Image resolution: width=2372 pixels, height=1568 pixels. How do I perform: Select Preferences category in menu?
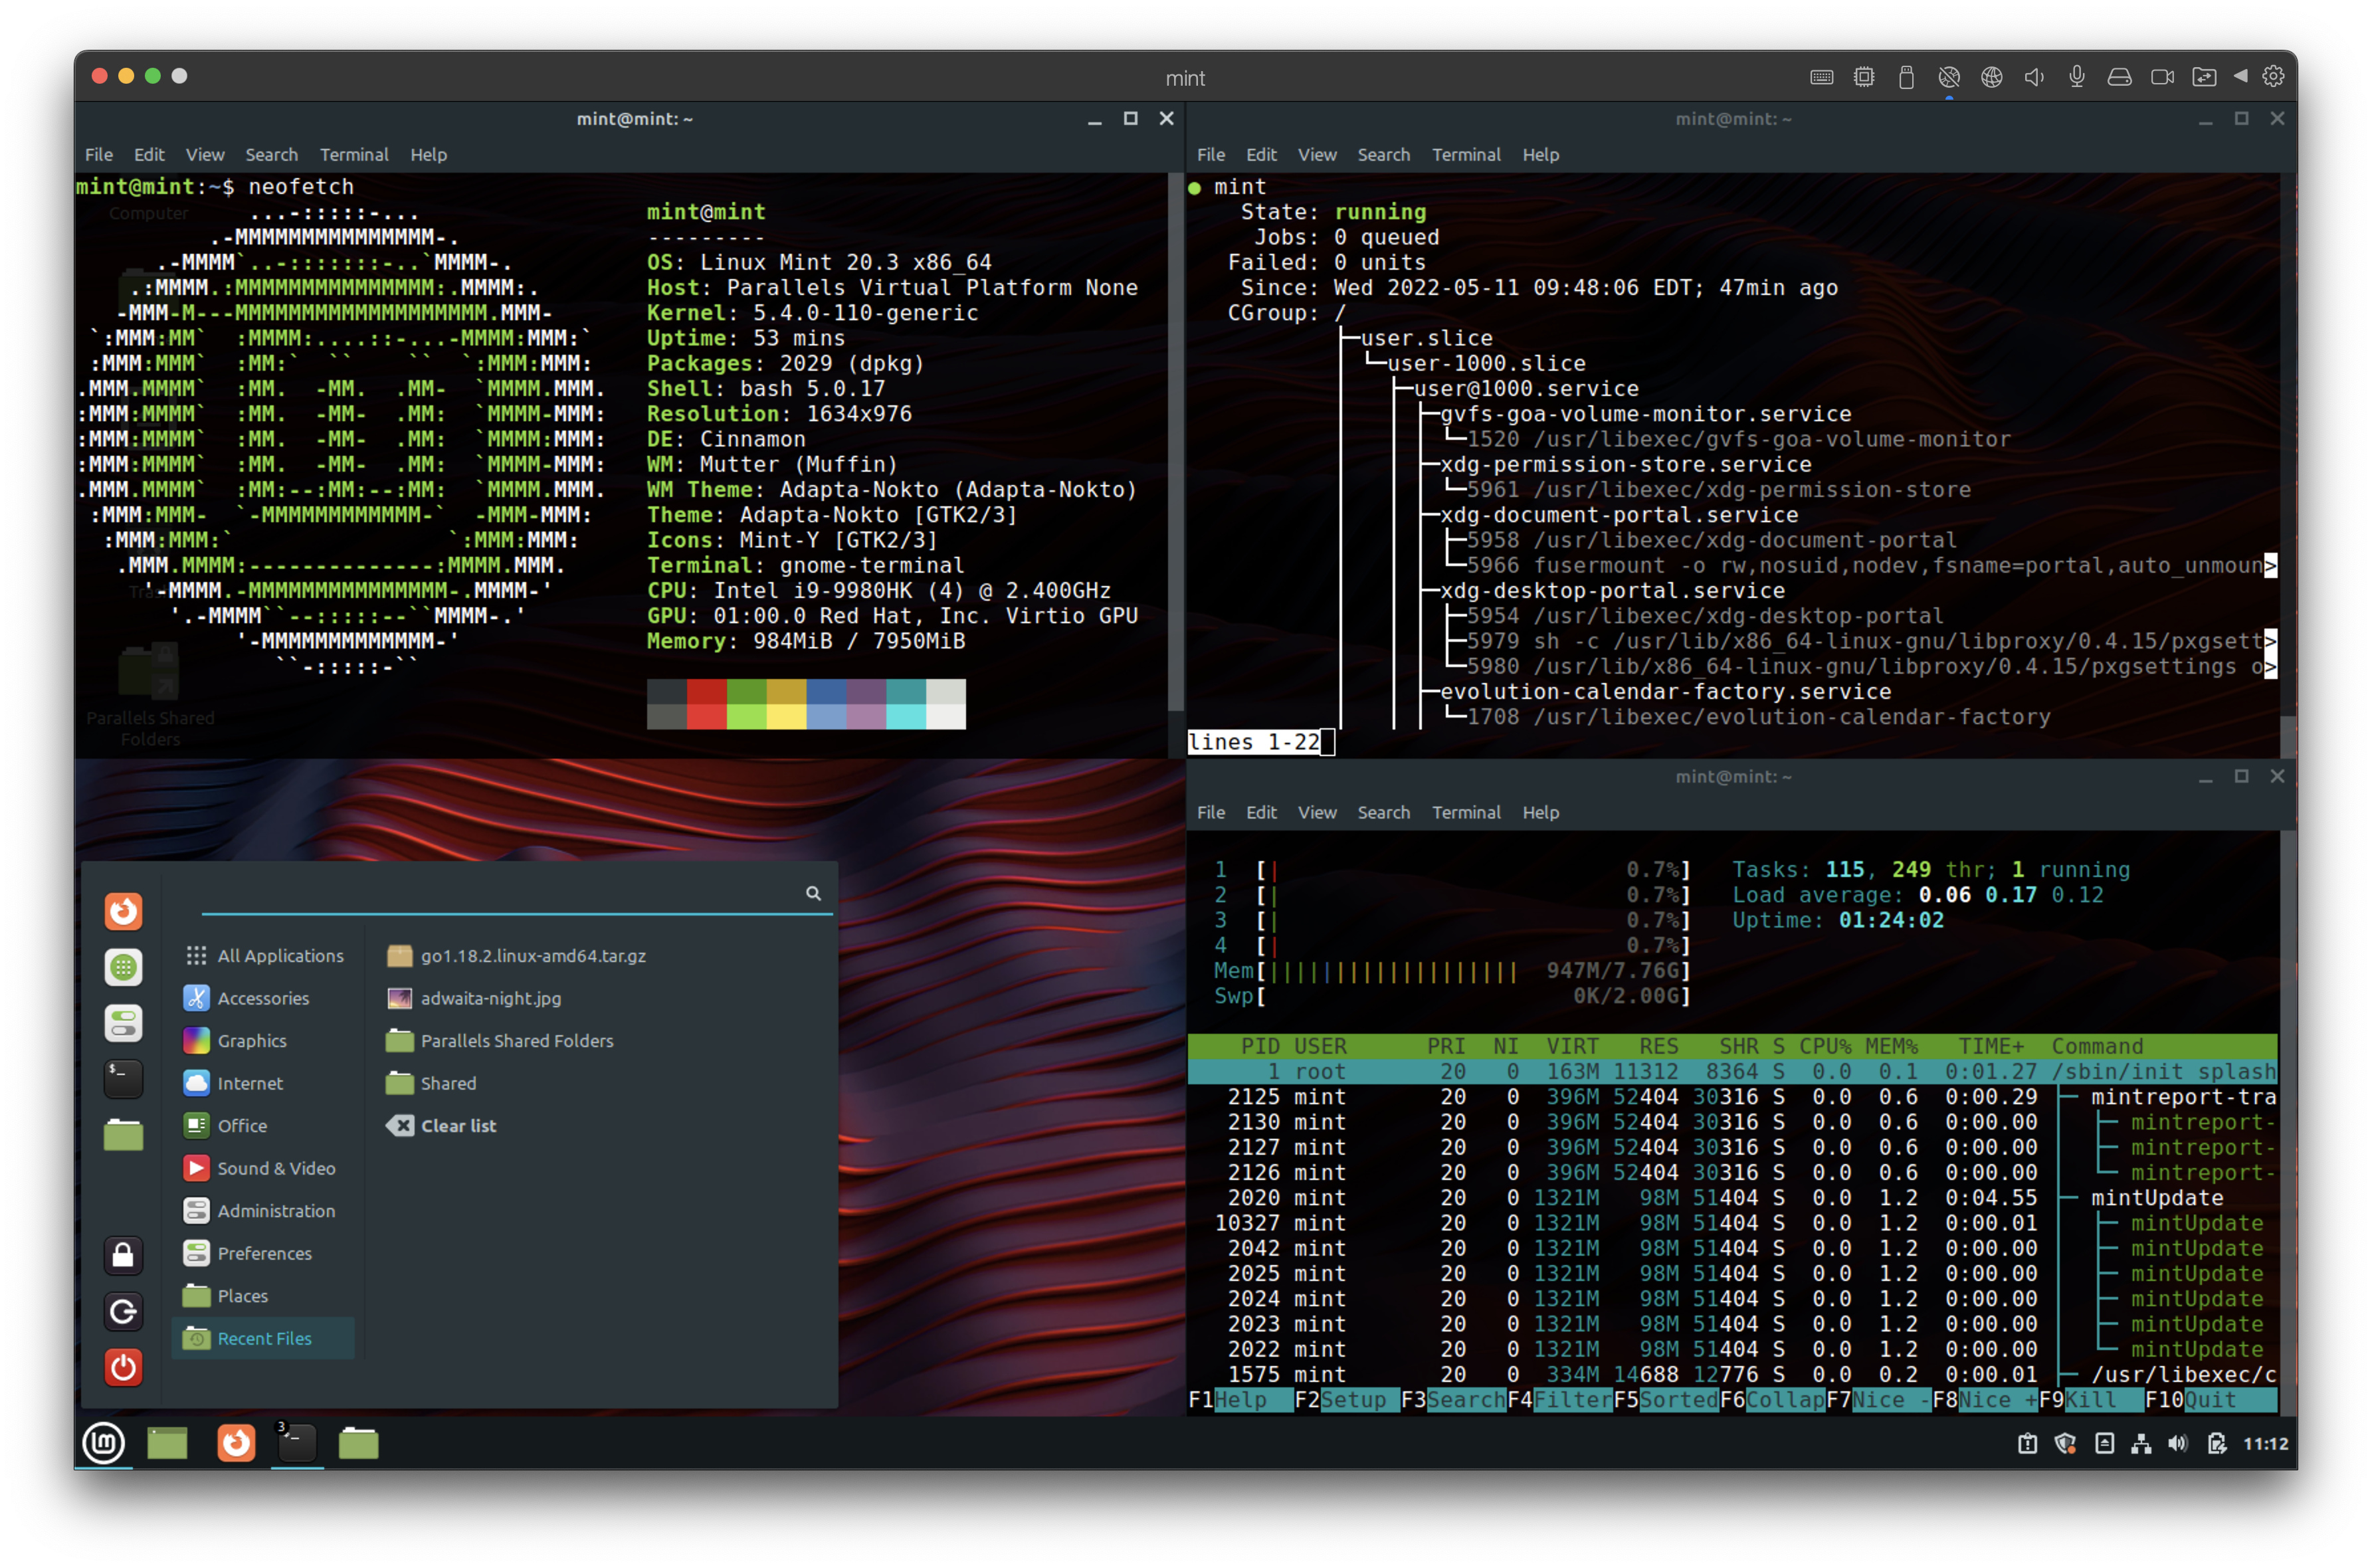pyautogui.click(x=264, y=1253)
